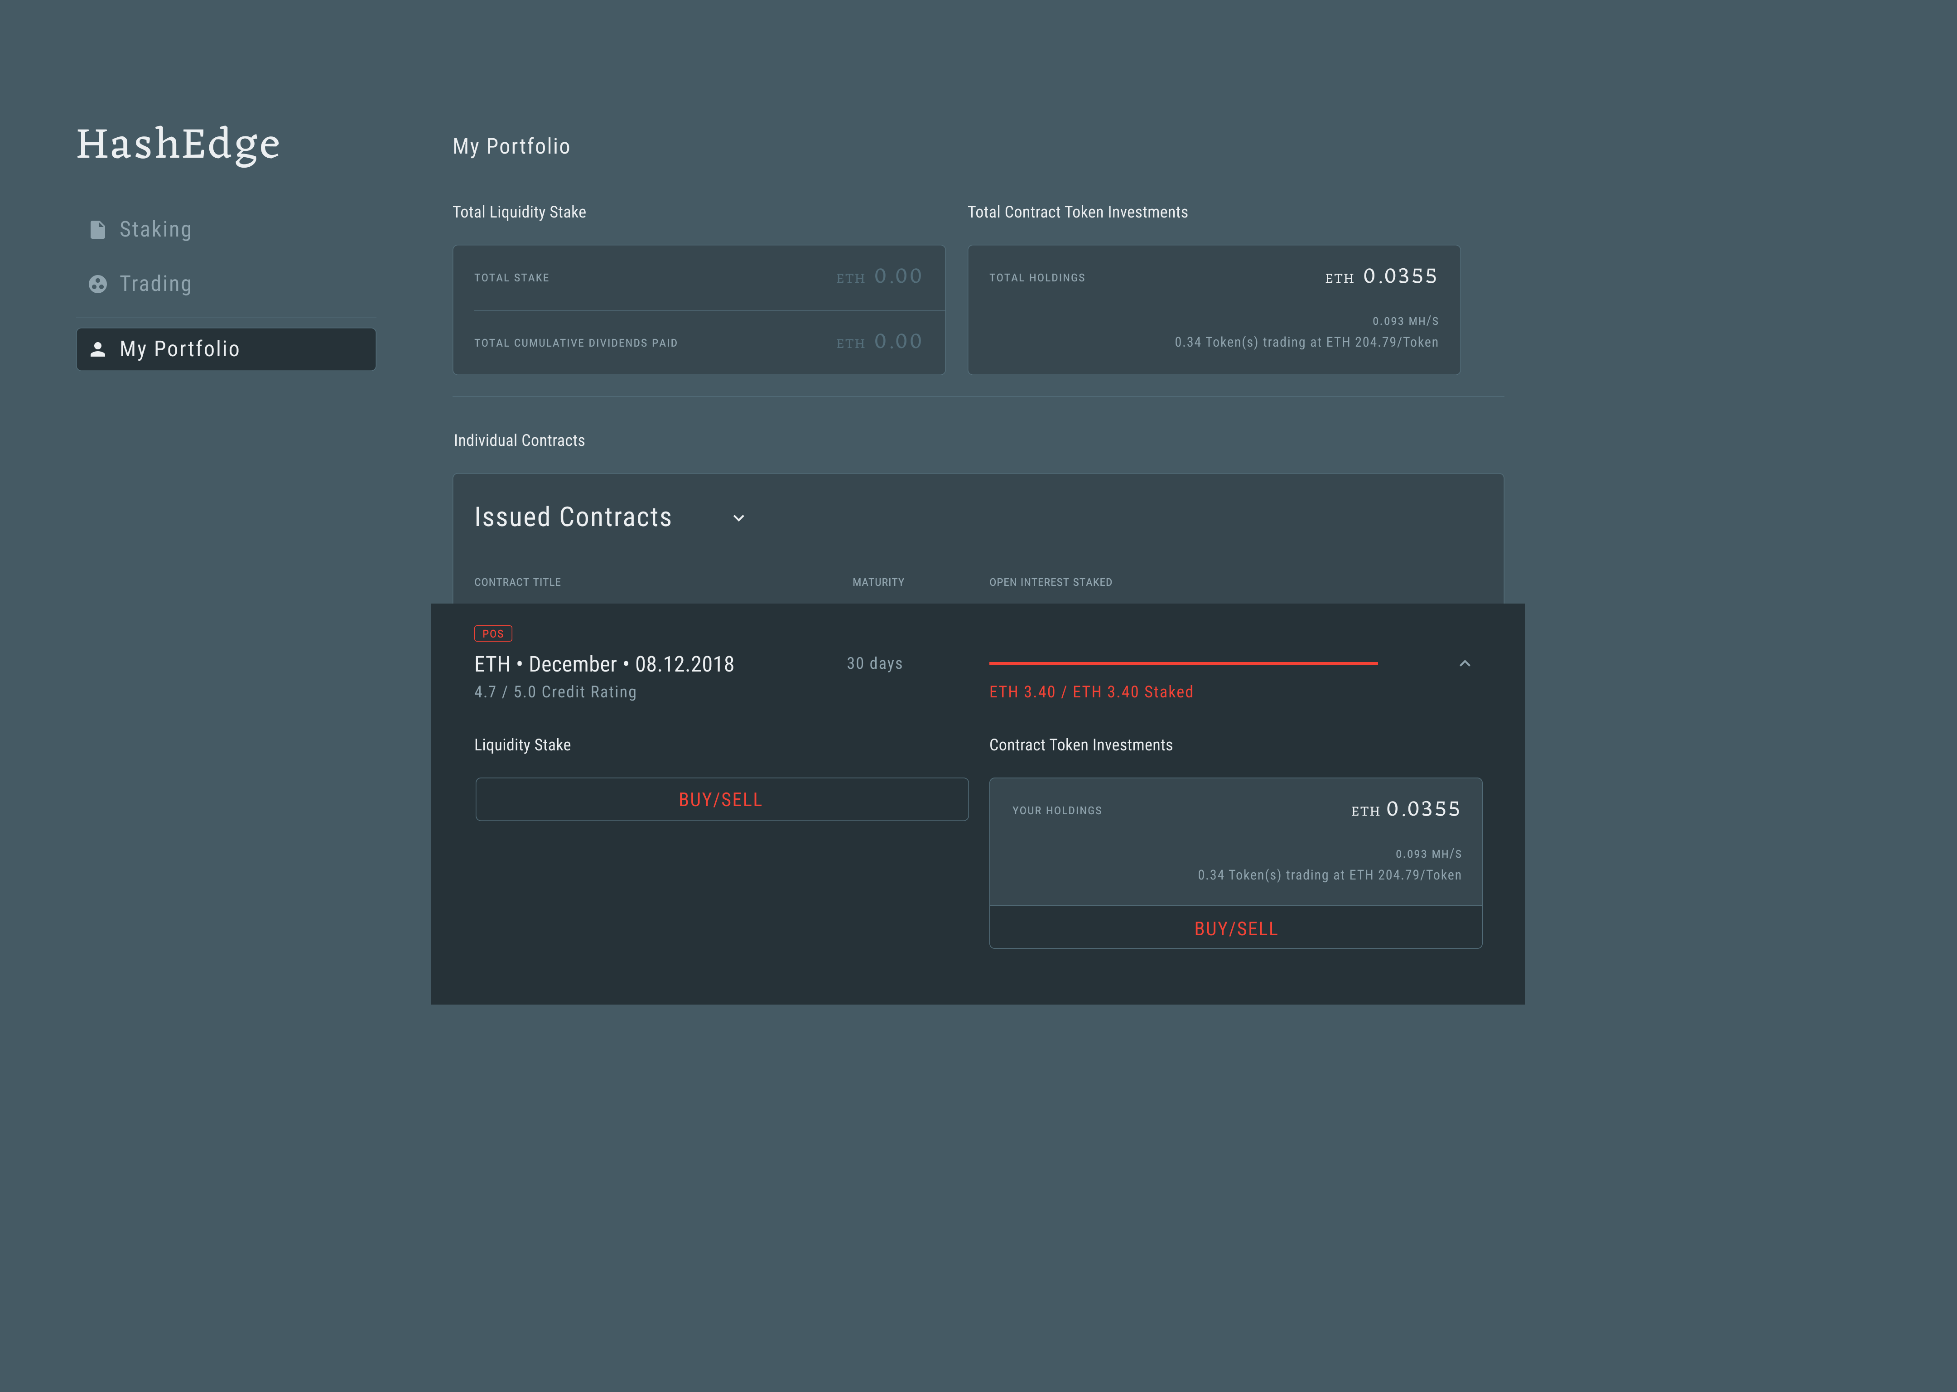Click the red open interest progress bar
The image size is (1957, 1392).
[x=1182, y=662]
